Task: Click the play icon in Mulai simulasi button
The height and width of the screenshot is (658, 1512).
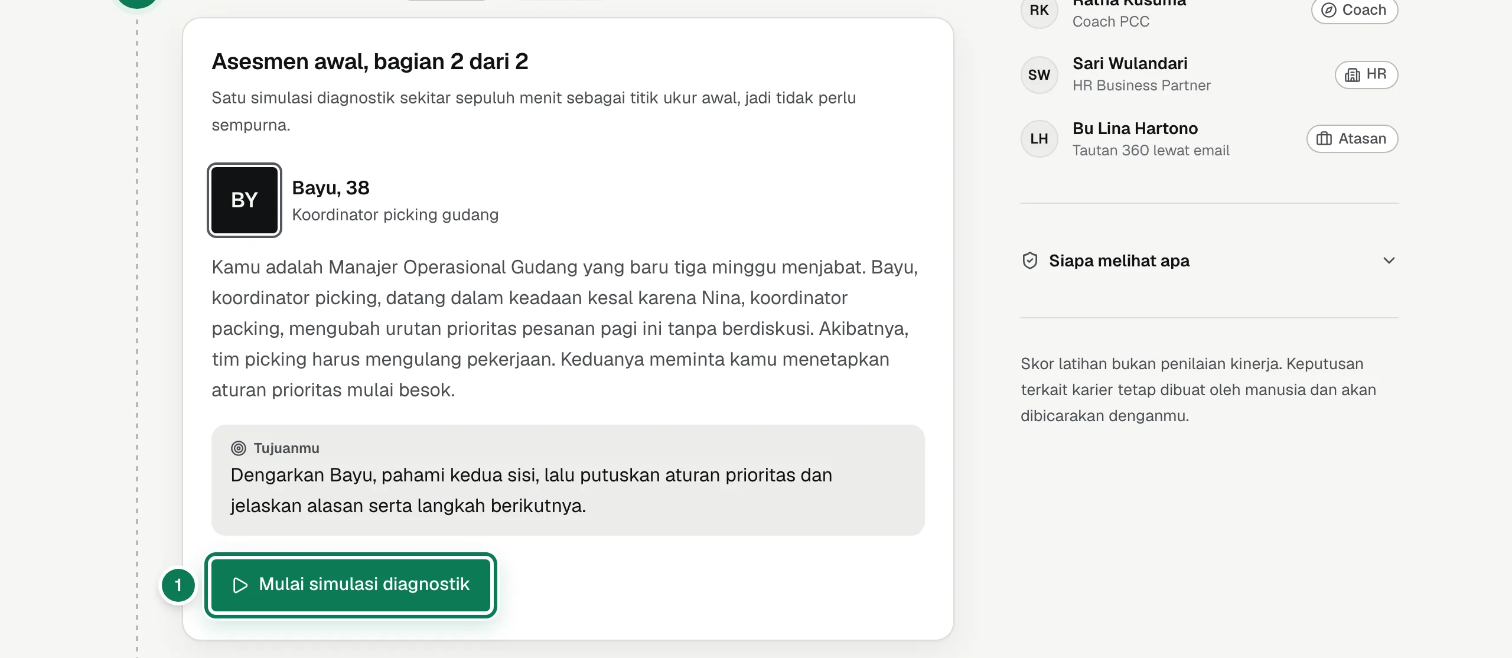Action: 240,585
